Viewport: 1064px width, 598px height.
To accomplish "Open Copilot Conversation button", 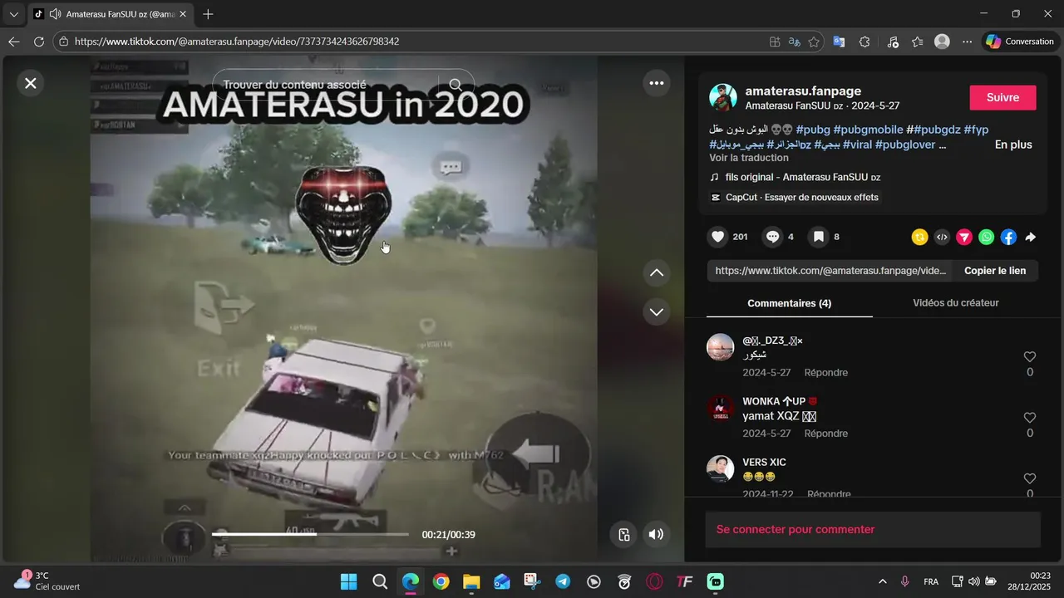I will tap(1020, 42).
